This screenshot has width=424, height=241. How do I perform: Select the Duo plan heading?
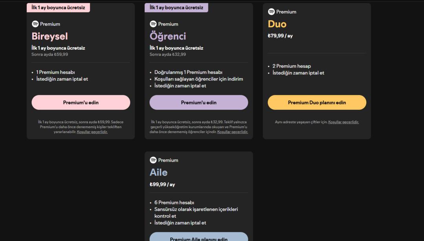277,24
